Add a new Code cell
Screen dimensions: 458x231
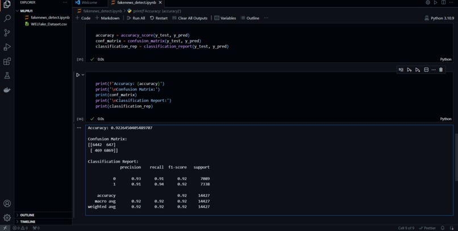click(x=83, y=18)
